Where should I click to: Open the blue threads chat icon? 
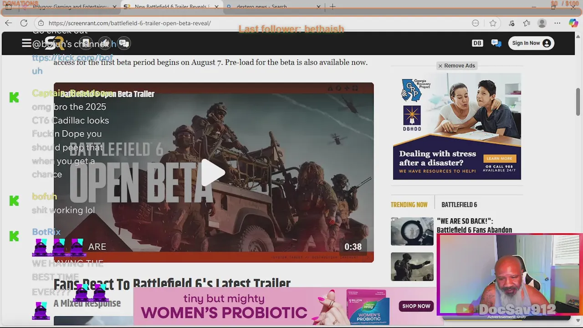[496, 43]
